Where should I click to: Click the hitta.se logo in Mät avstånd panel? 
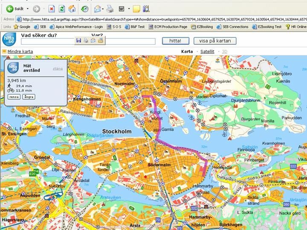pyautogui.click(x=13, y=68)
